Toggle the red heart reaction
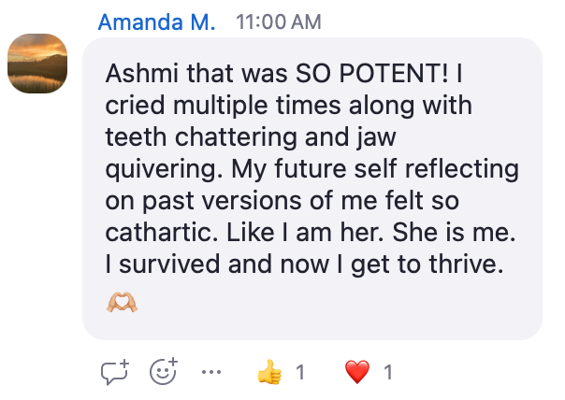 357,372
